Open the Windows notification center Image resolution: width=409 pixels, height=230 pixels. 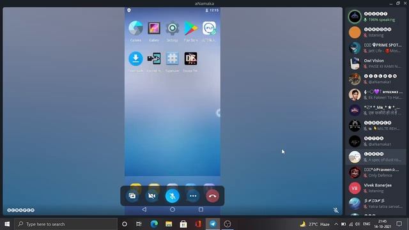coord(399,224)
